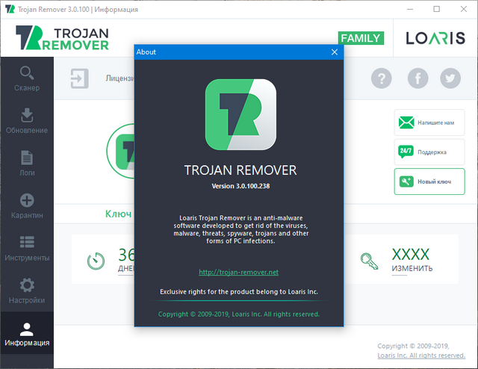The image size is (478, 369).
Task: Select the Информация tab in sidebar
Action: point(27,333)
